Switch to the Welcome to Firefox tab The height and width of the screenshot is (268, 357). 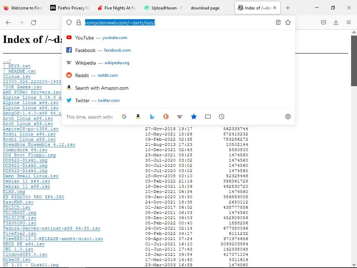23,8
